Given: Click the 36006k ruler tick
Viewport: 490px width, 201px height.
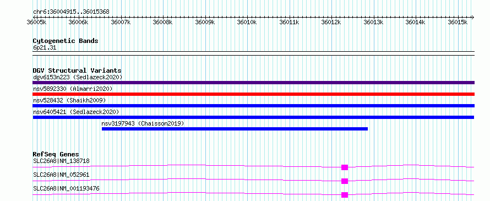Looking at the screenshot, I should tap(79, 22).
